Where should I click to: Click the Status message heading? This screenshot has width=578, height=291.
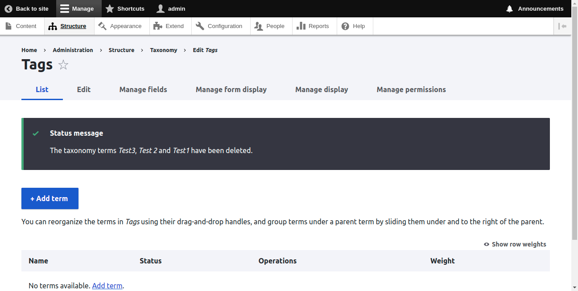click(x=76, y=133)
